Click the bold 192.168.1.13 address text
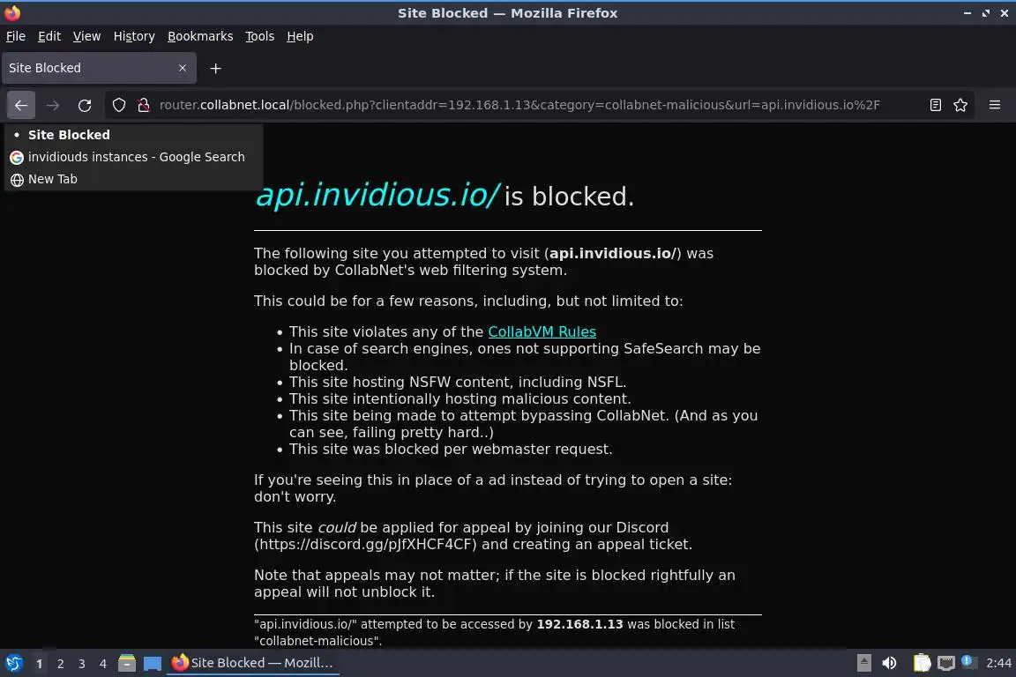1016x677 pixels. tap(580, 624)
